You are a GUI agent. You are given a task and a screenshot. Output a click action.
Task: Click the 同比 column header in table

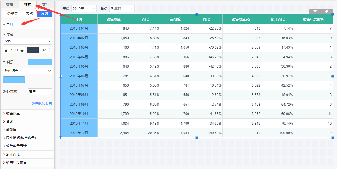click(206, 19)
